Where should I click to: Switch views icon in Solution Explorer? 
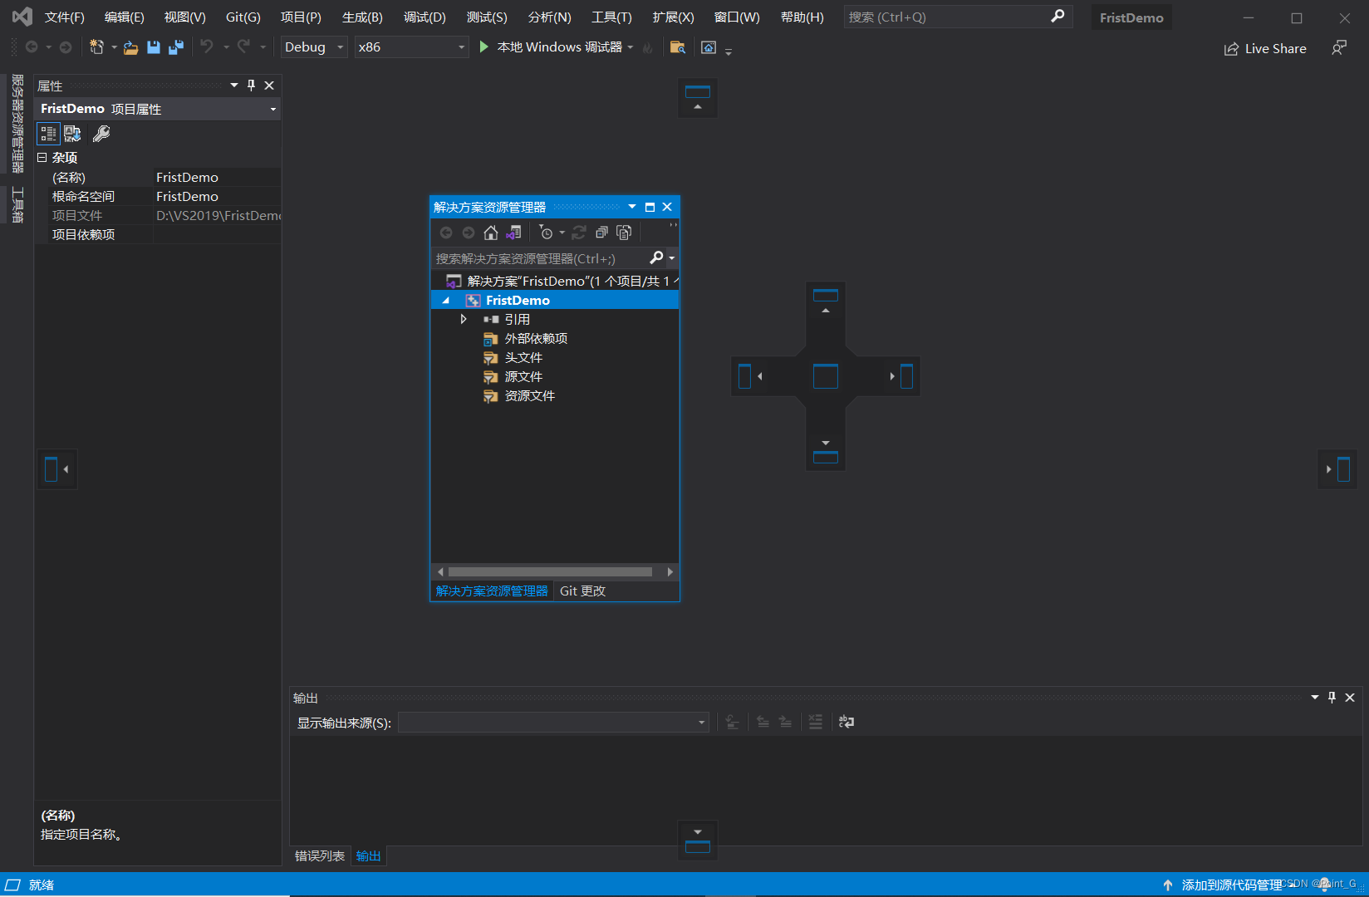tap(513, 233)
